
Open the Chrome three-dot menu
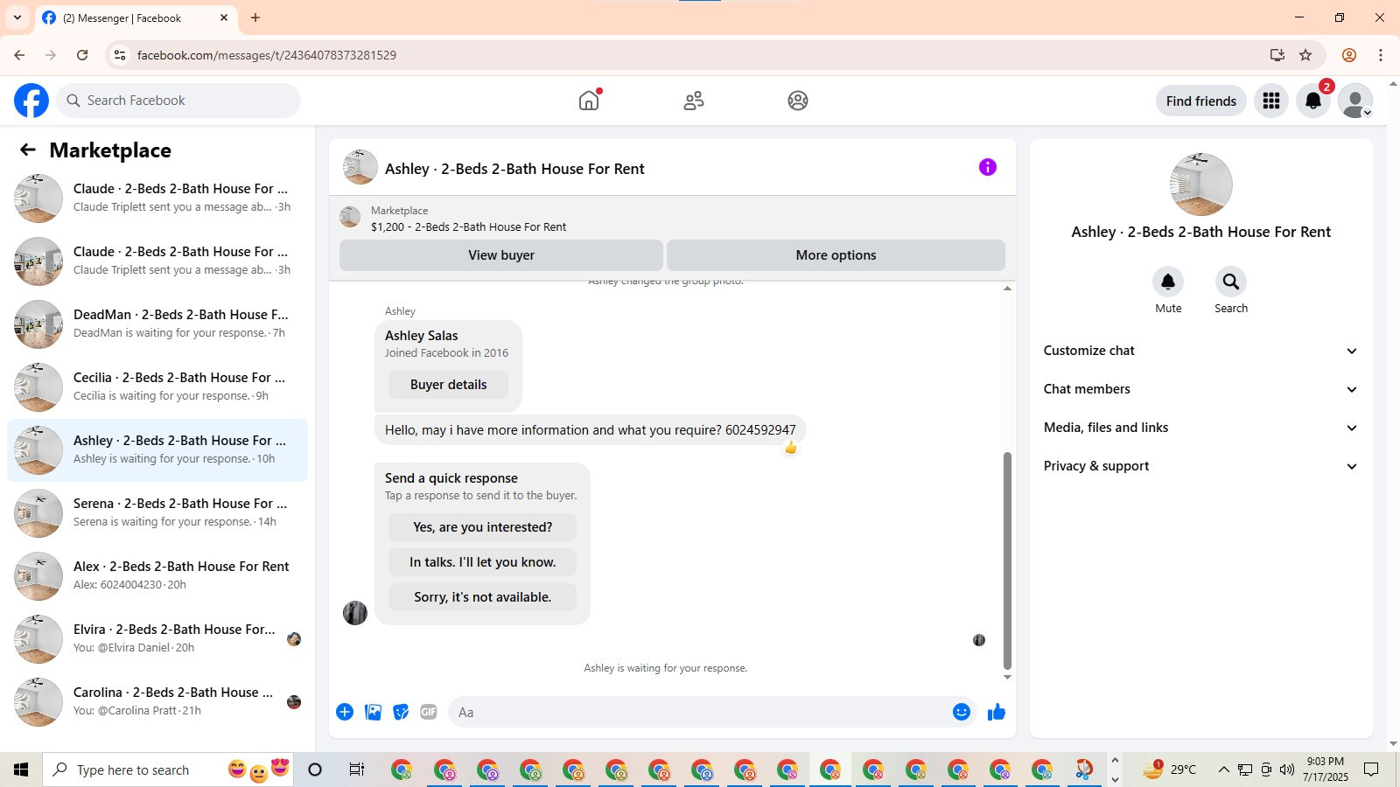pos(1381,55)
